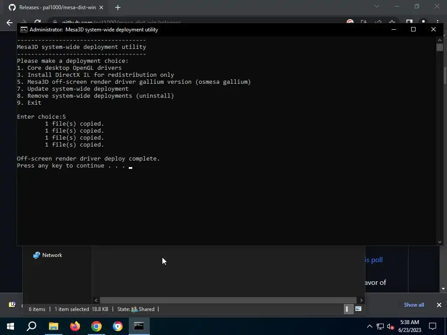447x335 pixels.
Task: Click the "Enter choice:5" line
Action: pyautogui.click(x=41, y=117)
